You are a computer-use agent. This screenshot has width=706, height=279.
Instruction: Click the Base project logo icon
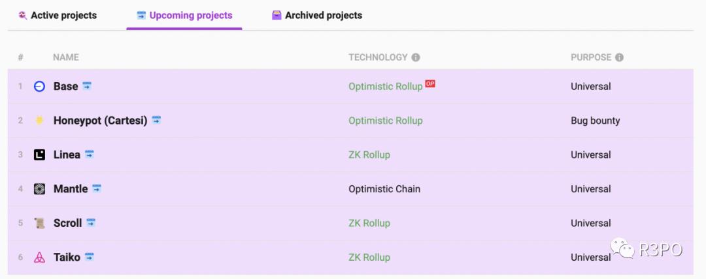[39, 87]
